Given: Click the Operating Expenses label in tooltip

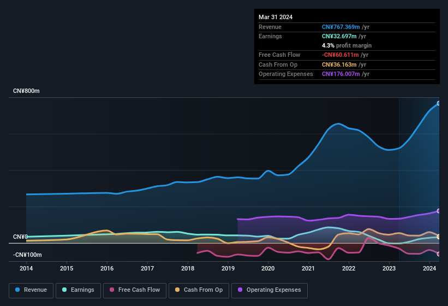Looking at the screenshot, I should [x=285, y=74].
